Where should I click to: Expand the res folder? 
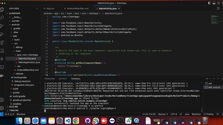click(x=23, y=66)
